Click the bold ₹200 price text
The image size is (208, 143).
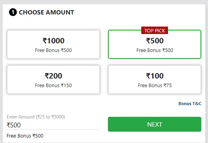[x=53, y=76]
